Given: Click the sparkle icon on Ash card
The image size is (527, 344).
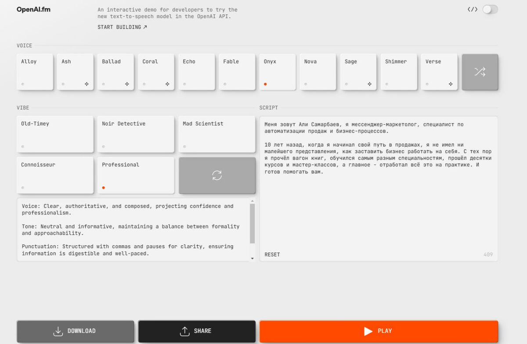Looking at the screenshot, I should [x=87, y=84].
